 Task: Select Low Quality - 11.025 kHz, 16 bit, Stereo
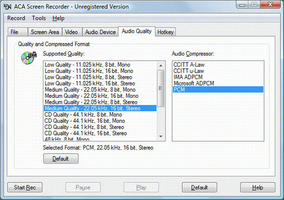(x=100, y=83)
